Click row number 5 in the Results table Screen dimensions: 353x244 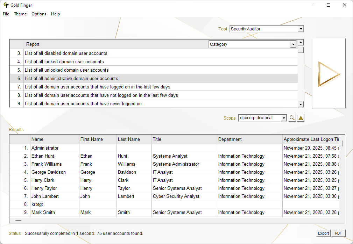[20, 180]
